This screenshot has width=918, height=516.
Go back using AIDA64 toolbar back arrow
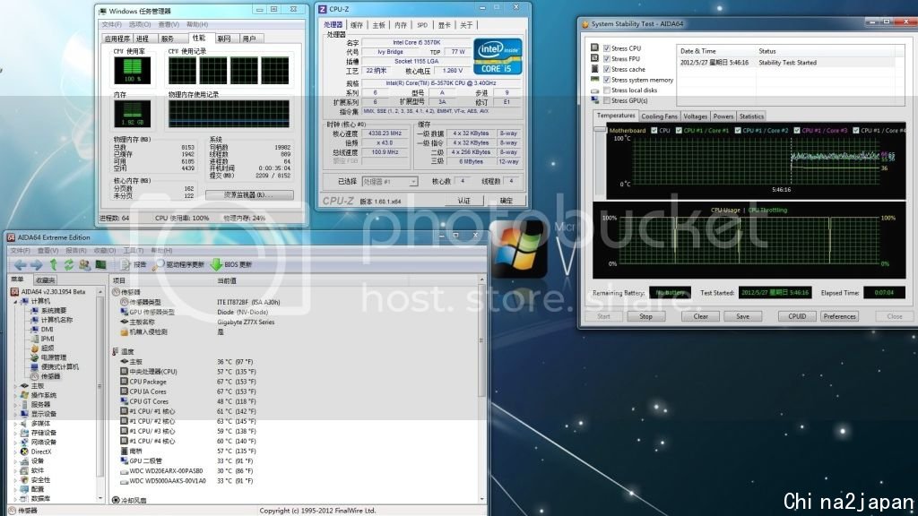(20, 265)
